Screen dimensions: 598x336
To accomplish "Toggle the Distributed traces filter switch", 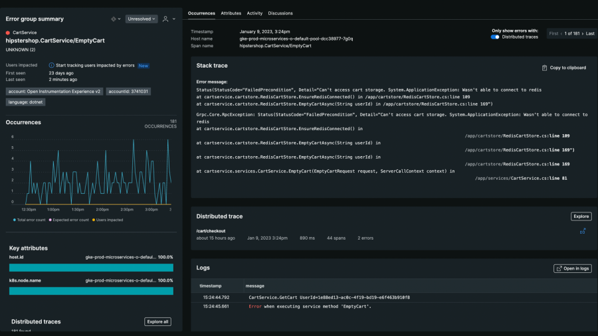I will 495,37.
